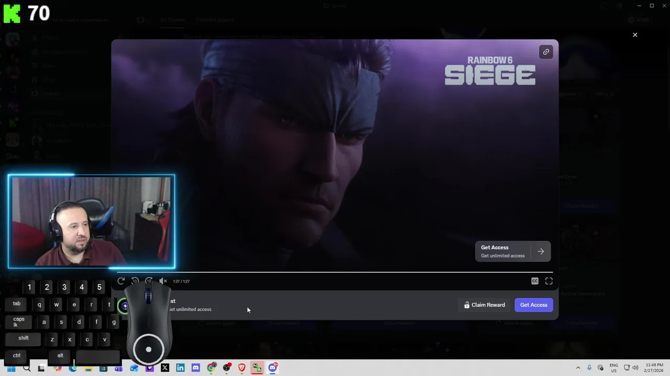The image size is (670, 376).
Task: Rewind the video ten seconds
Action: point(135,281)
